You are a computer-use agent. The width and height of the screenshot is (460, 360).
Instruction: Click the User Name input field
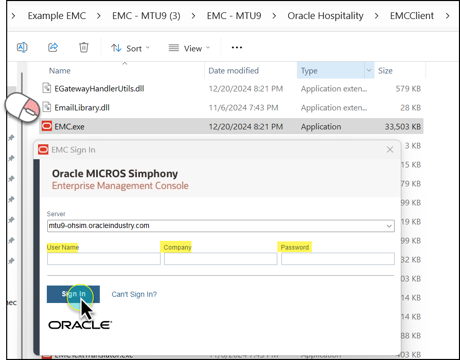tap(104, 259)
